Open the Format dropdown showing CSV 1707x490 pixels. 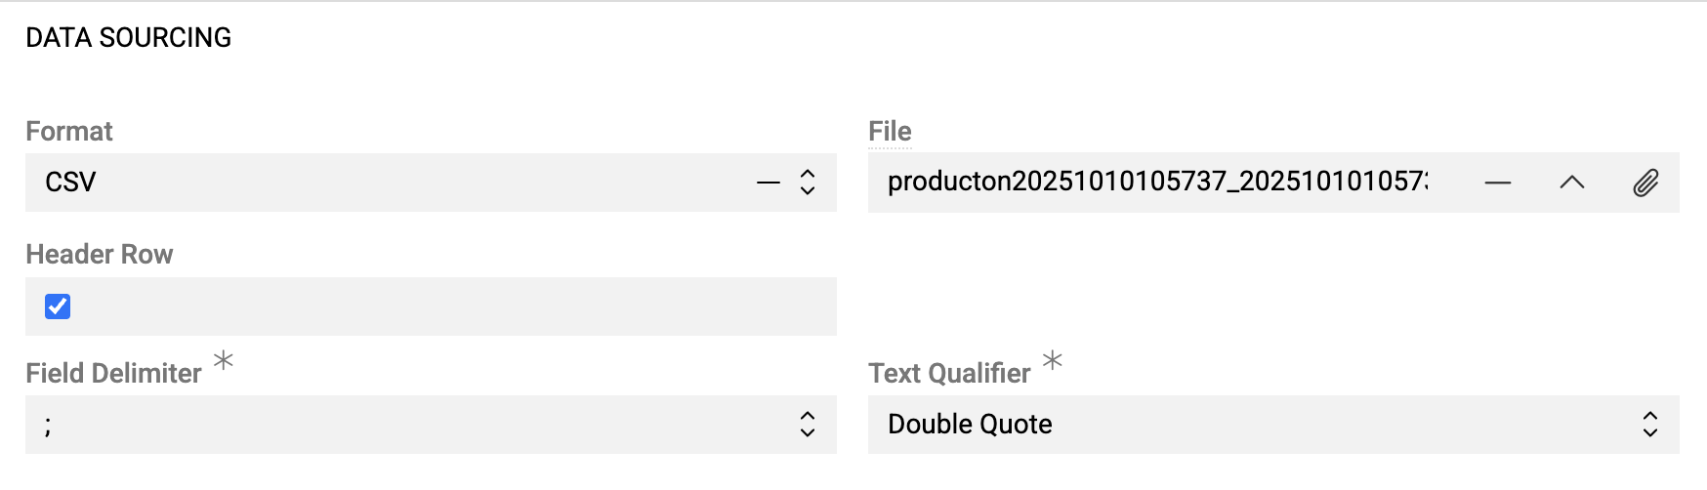(x=391, y=183)
